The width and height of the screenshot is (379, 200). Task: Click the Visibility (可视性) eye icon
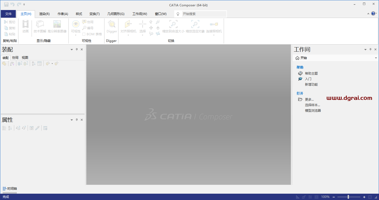click(76, 24)
